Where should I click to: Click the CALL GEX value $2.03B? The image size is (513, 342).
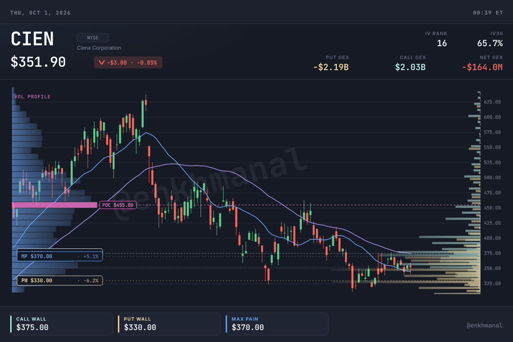[410, 67]
